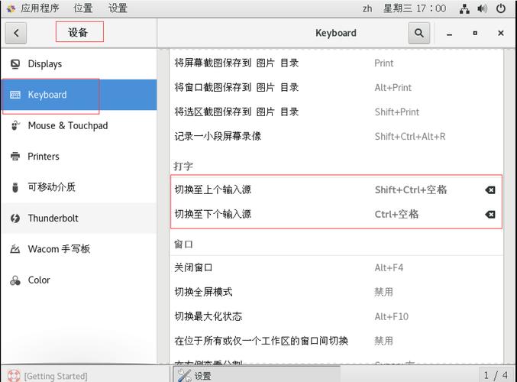Open Thunderbolt settings panel
Screen dimensions: 517x382
click(x=53, y=219)
